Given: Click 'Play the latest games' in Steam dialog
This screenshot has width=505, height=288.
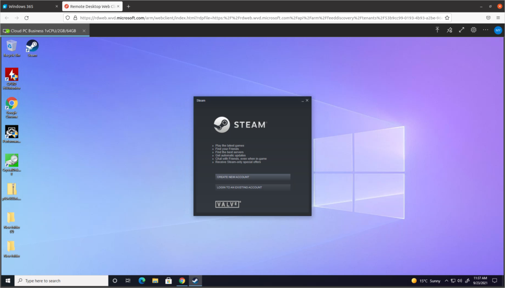Looking at the screenshot, I should coord(230,145).
